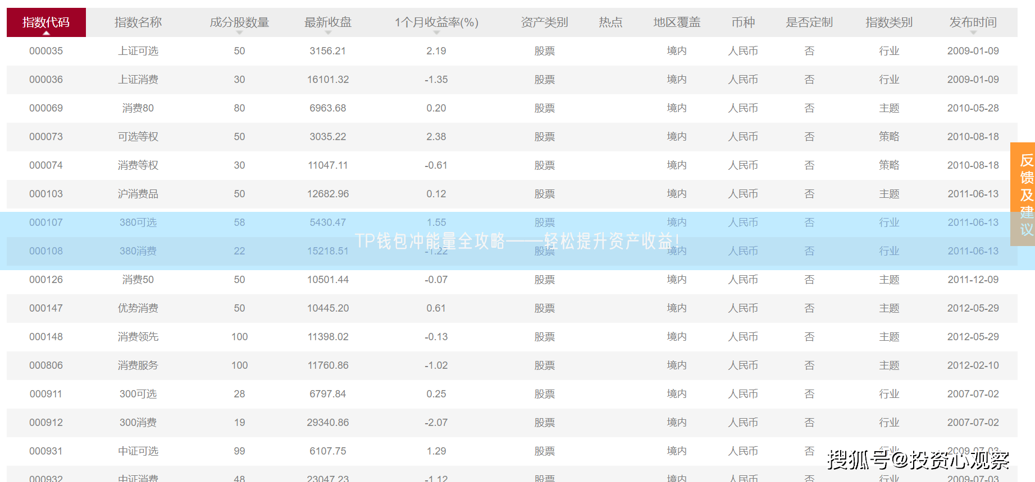Select closing value 6107.75
The width and height of the screenshot is (1035, 482).
(328, 451)
